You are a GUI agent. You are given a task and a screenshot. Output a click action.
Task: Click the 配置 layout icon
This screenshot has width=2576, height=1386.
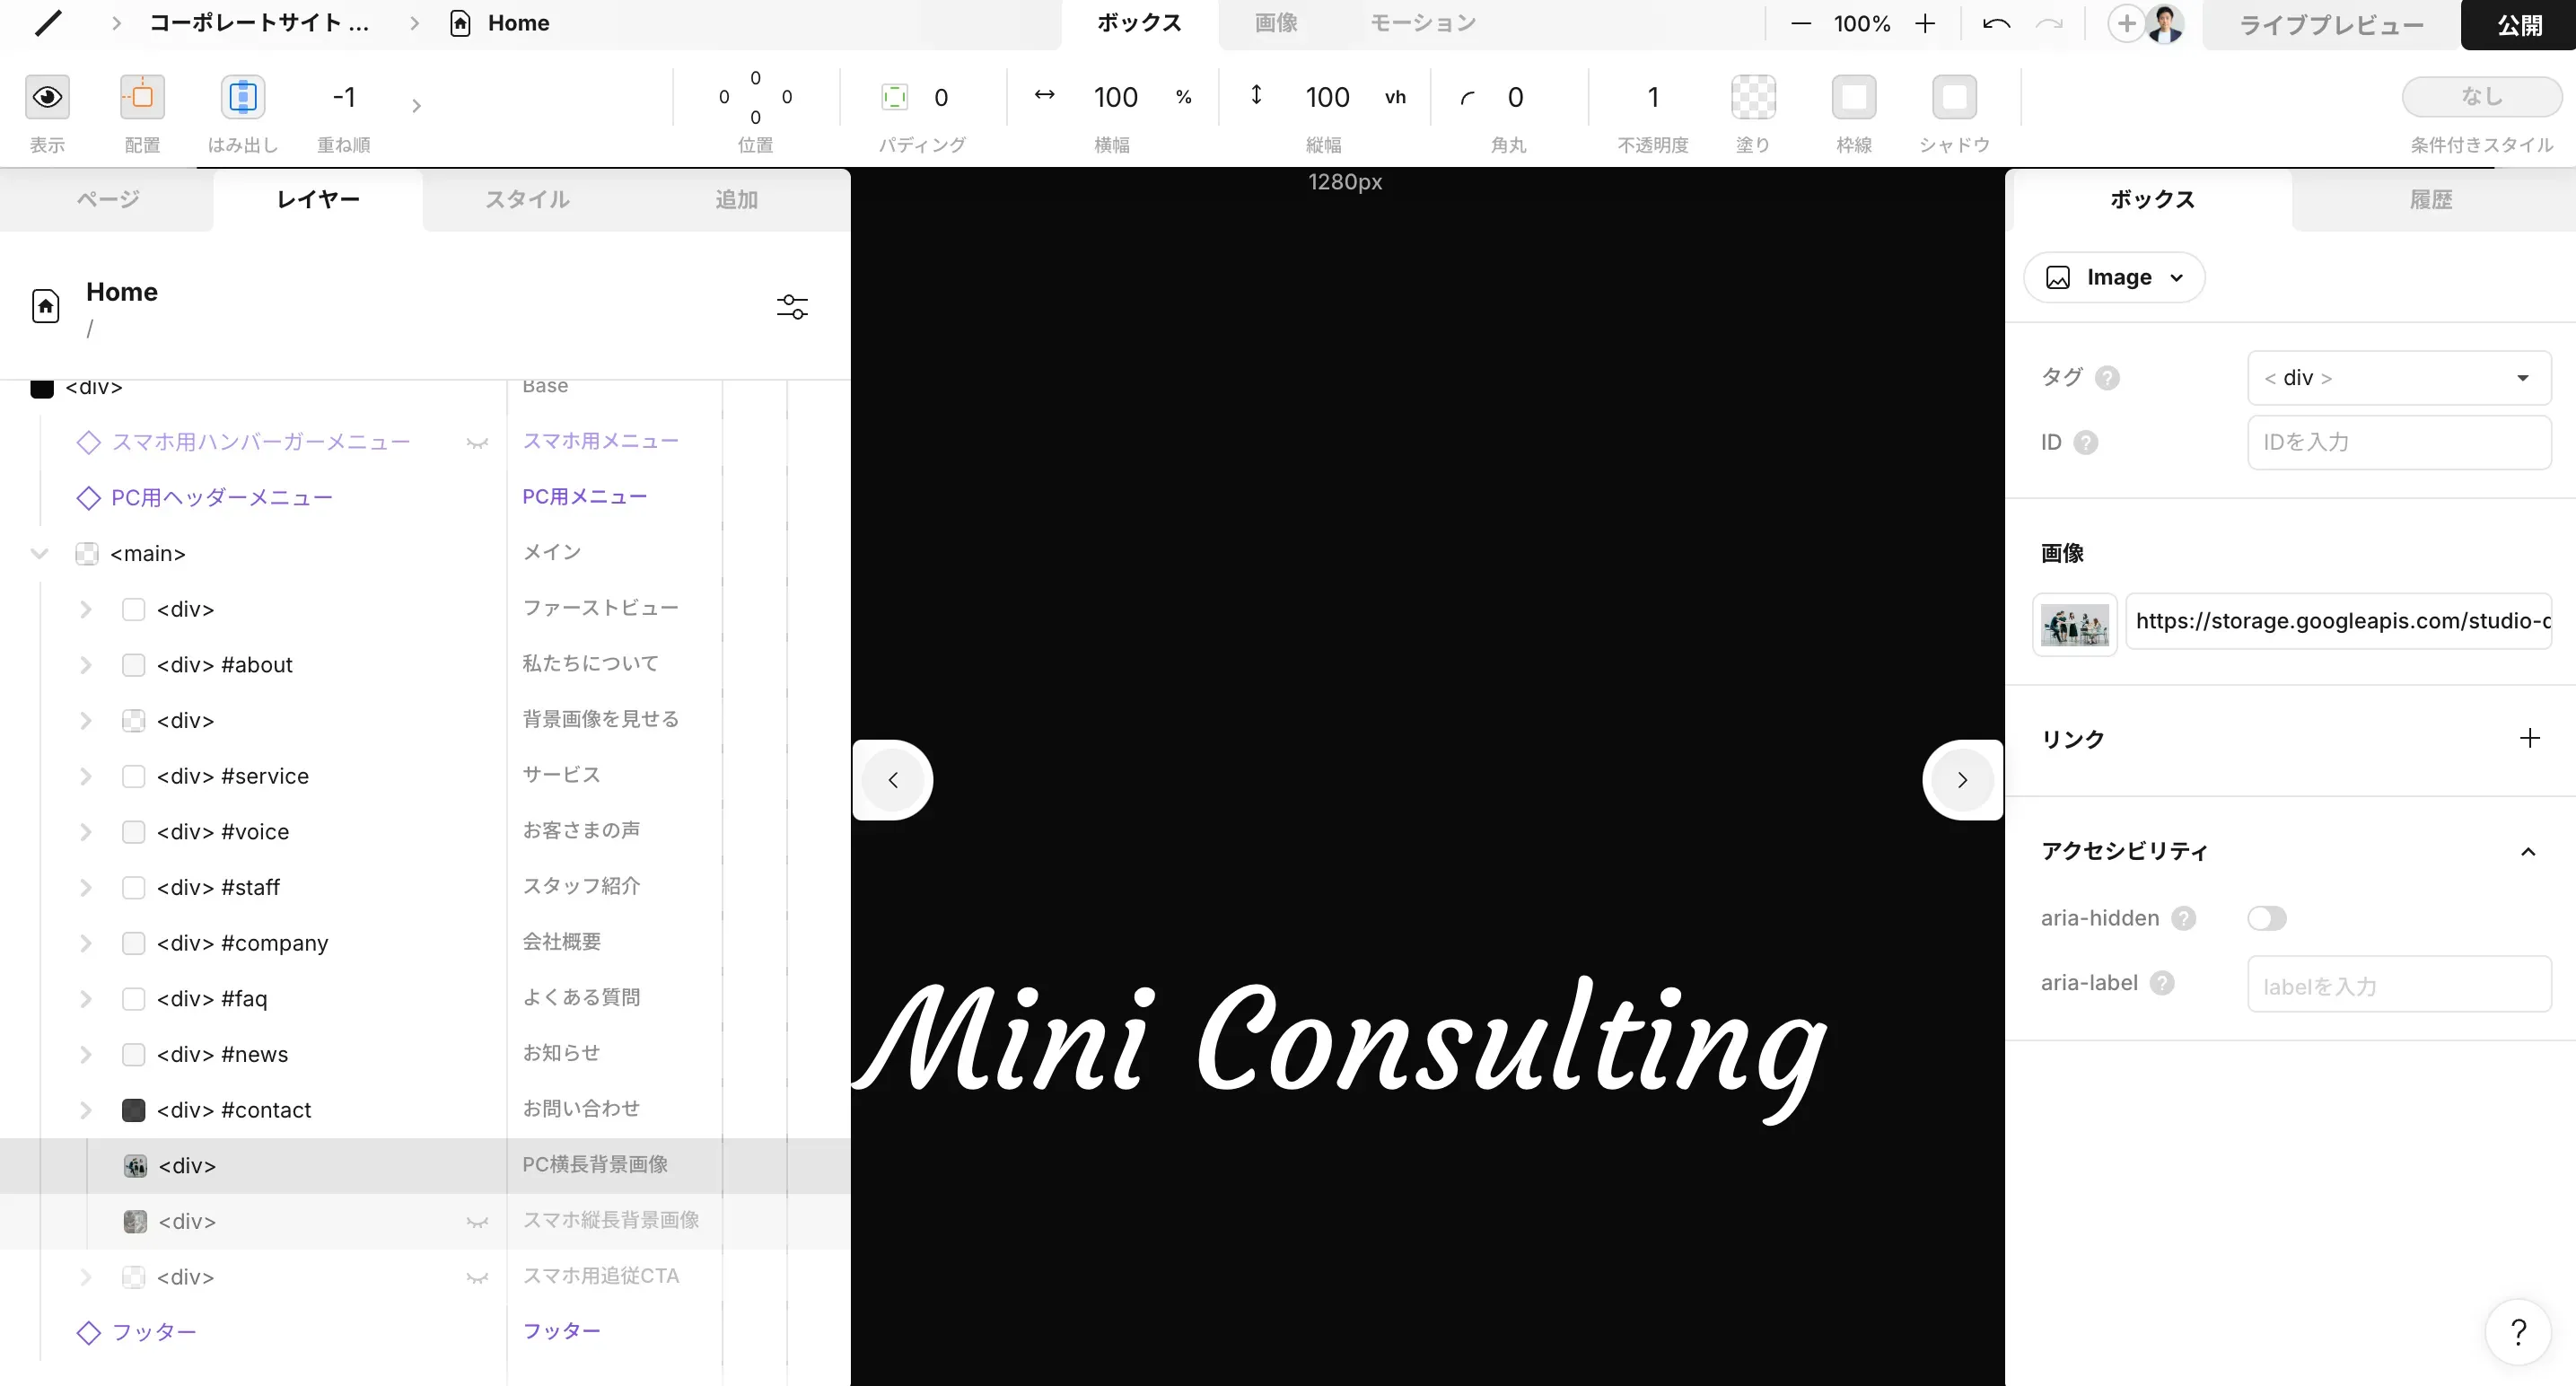[142, 97]
